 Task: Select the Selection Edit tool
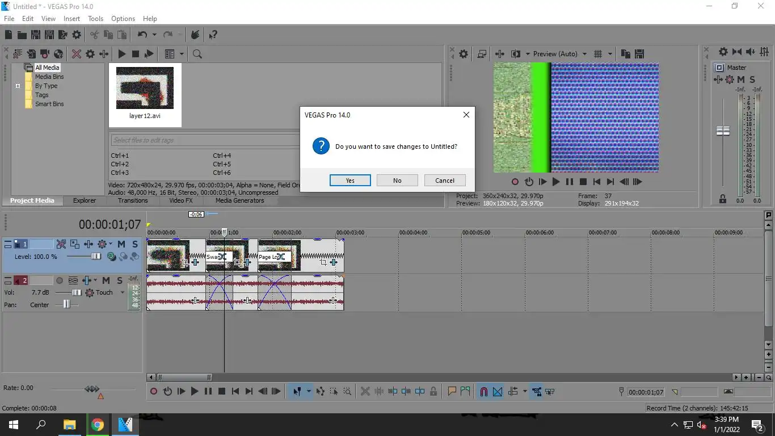pos(334,391)
